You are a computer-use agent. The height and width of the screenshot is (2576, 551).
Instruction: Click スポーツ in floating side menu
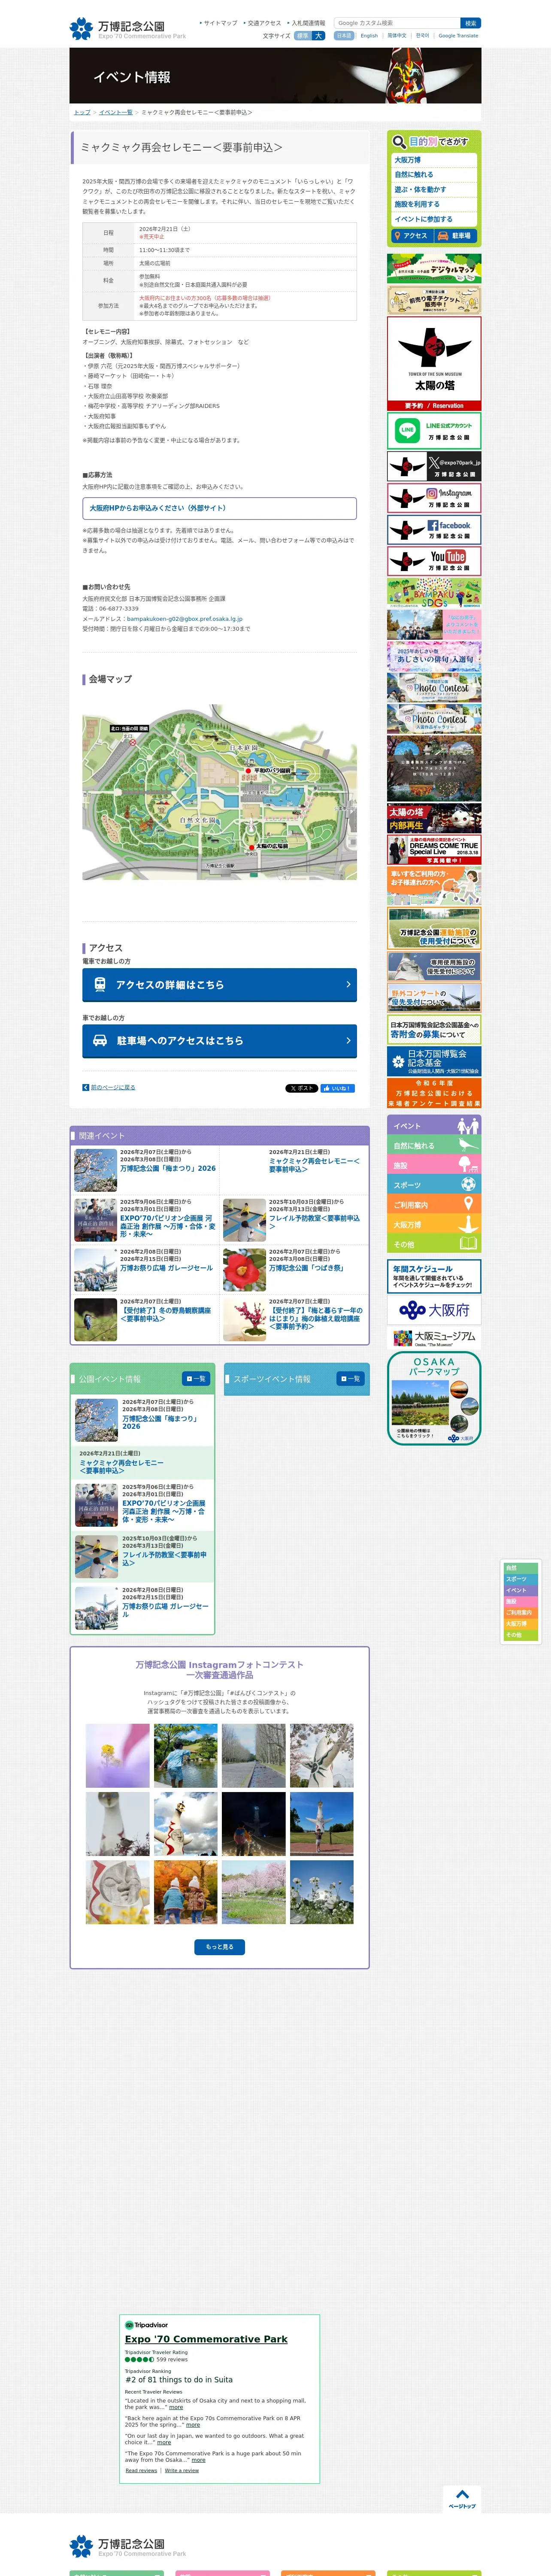click(520, 1579)
